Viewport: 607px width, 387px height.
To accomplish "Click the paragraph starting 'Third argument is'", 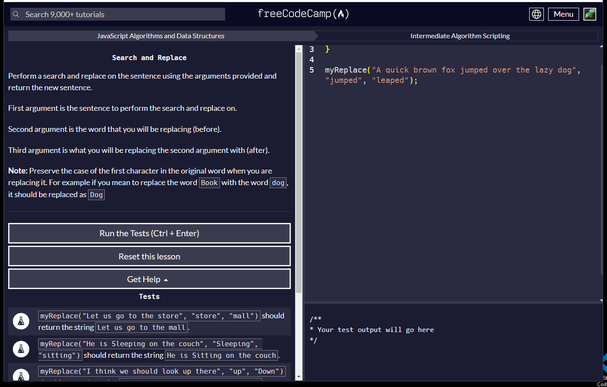I will click(139, 150).
